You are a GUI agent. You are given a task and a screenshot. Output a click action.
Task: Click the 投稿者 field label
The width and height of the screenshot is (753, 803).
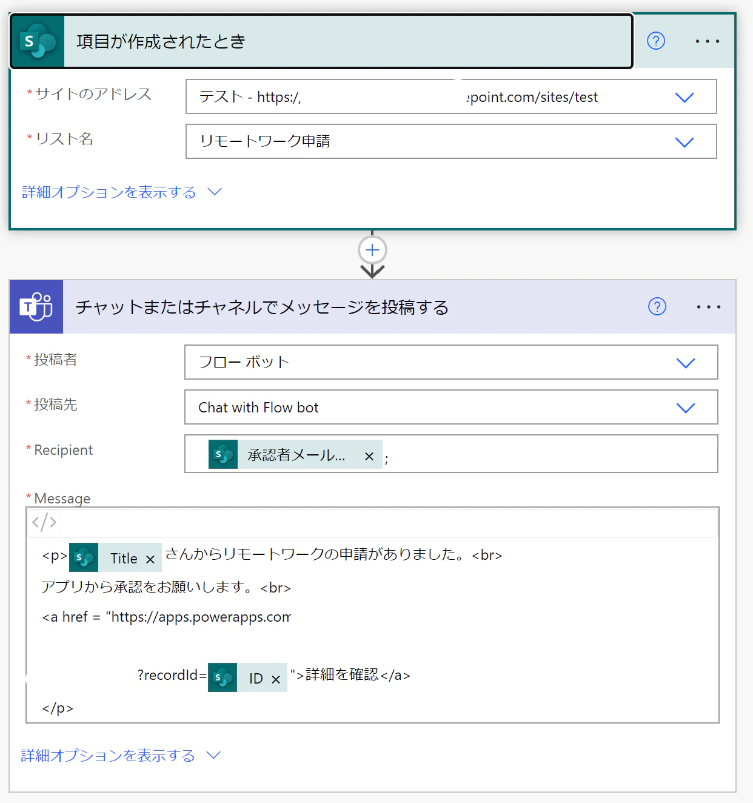pos(56,360)
